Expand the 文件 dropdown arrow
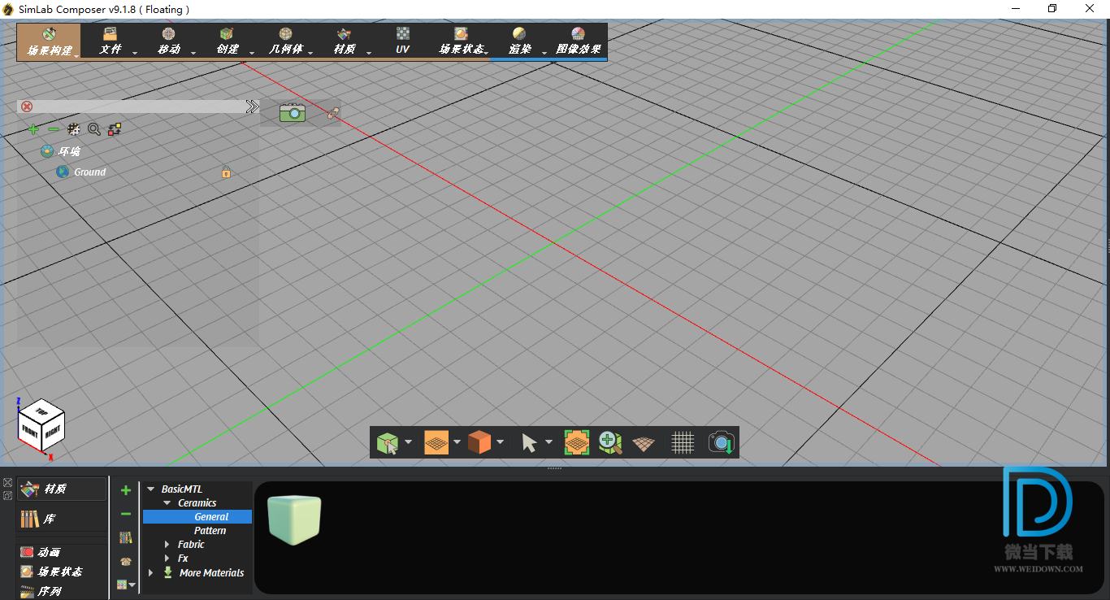 pos(135,53)
